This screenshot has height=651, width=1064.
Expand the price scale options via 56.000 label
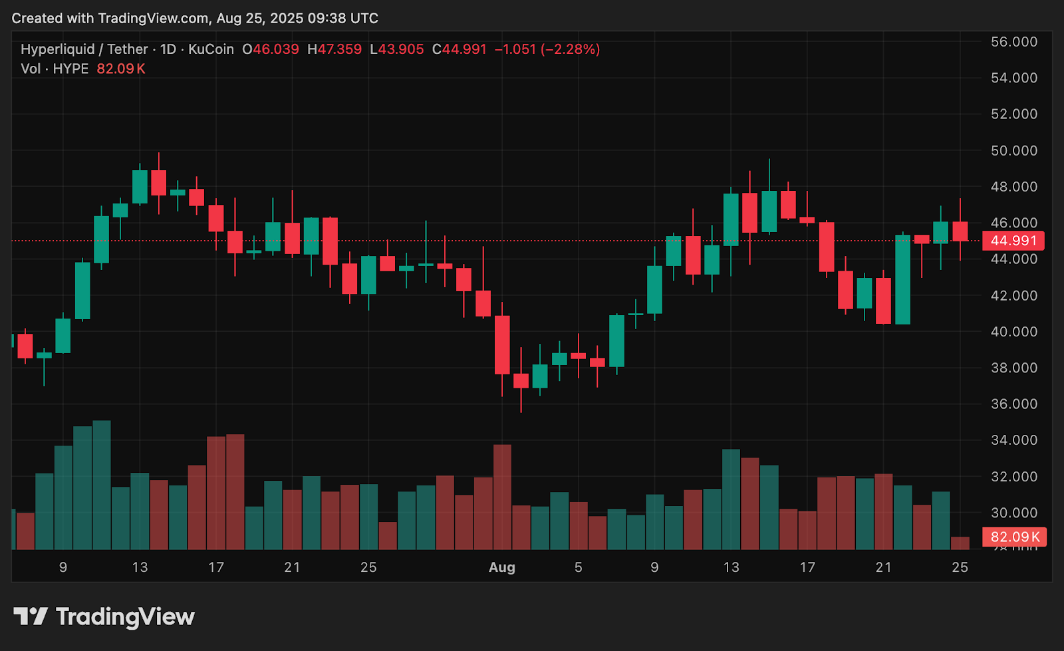pyautogui.click(x=1015, y=41)
